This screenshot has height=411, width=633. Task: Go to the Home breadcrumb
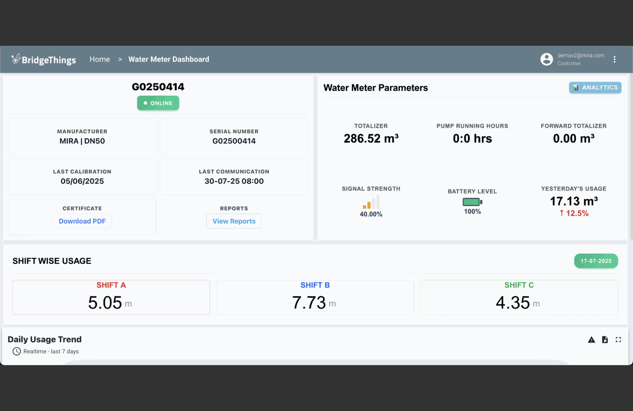[100, 59]
